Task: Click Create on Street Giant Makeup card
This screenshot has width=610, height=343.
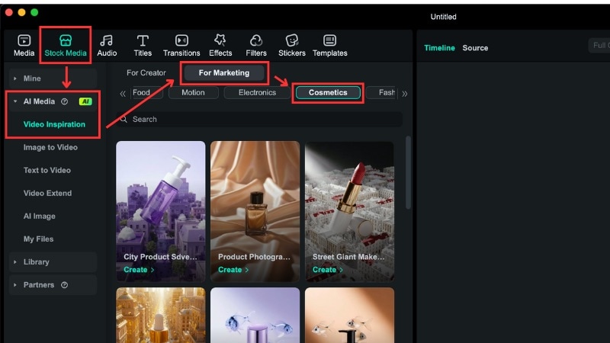Action: (x=328, y=270)
